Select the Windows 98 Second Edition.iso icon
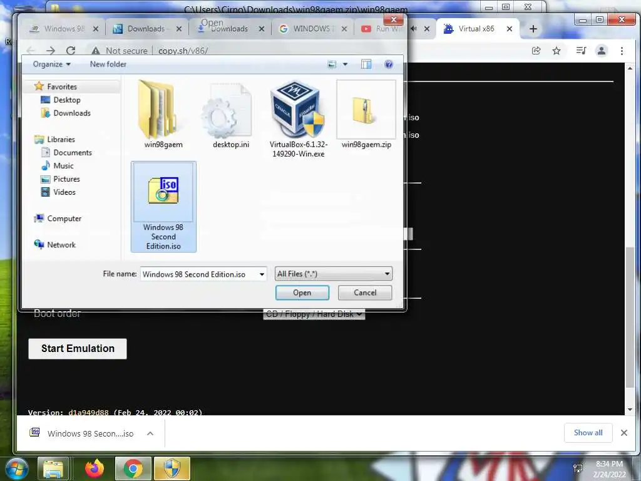The height and width of the screenshot is (481, 641). (163, 190)
